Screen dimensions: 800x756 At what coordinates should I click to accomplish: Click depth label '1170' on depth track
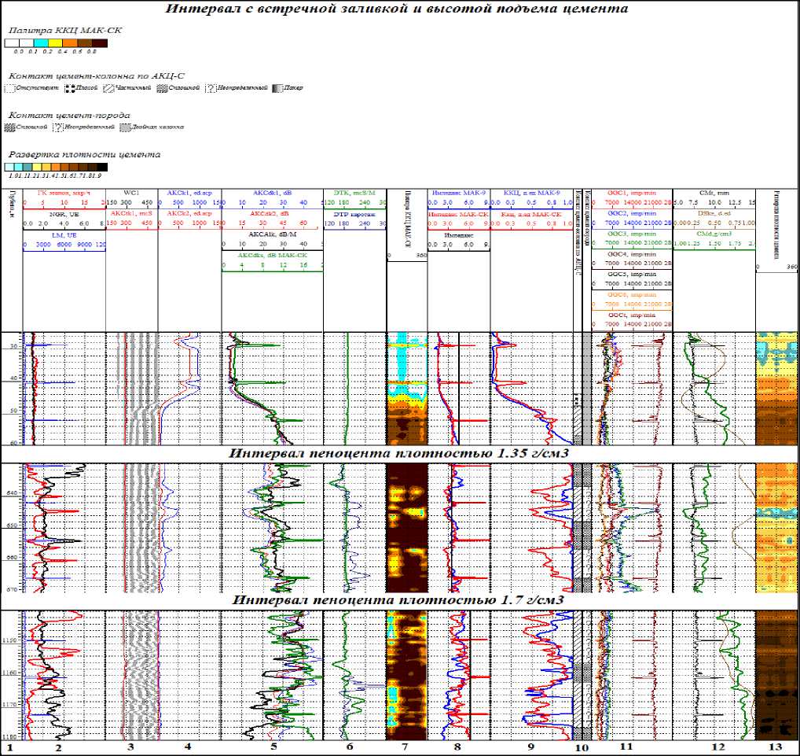click(x=11, y=704)
